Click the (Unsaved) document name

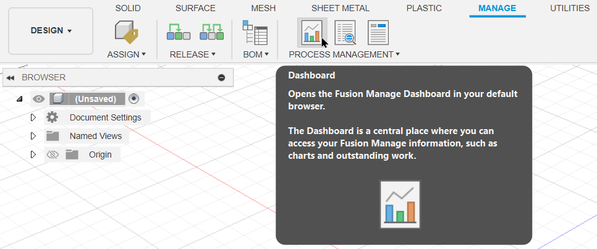[x=95, y=99]
